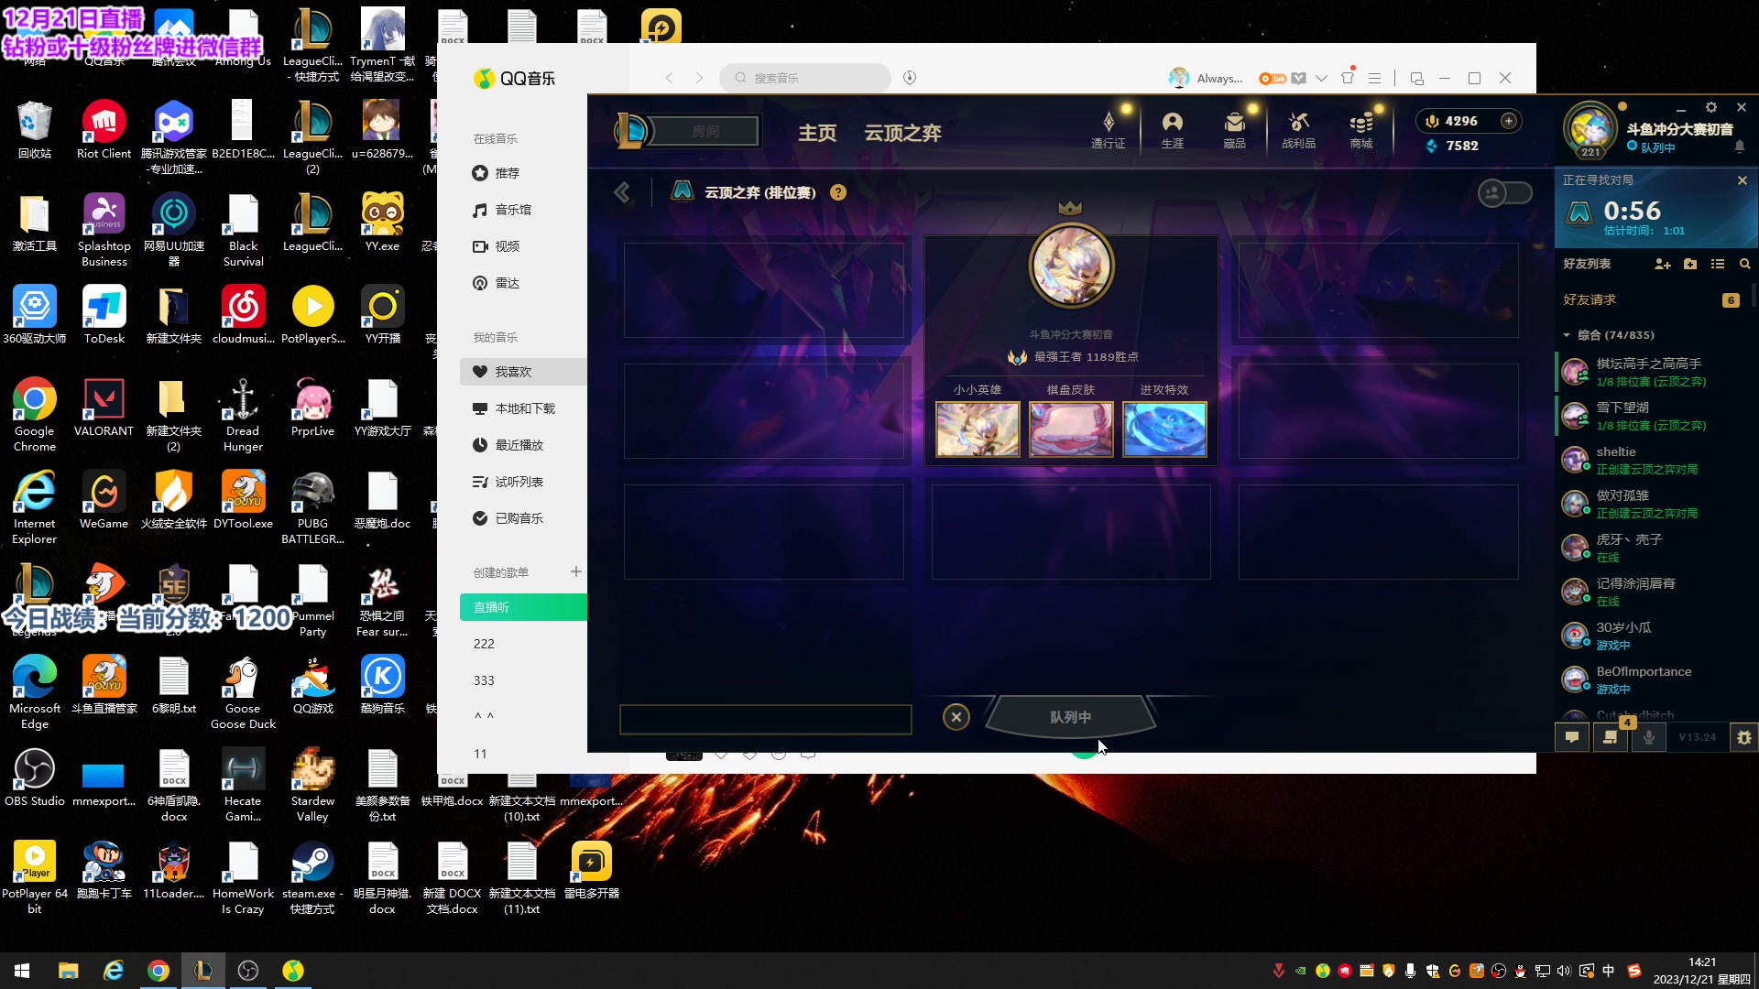Switch to the 云顶之弈 tab
1759x989 pixels.
click(x=902, y=133)
